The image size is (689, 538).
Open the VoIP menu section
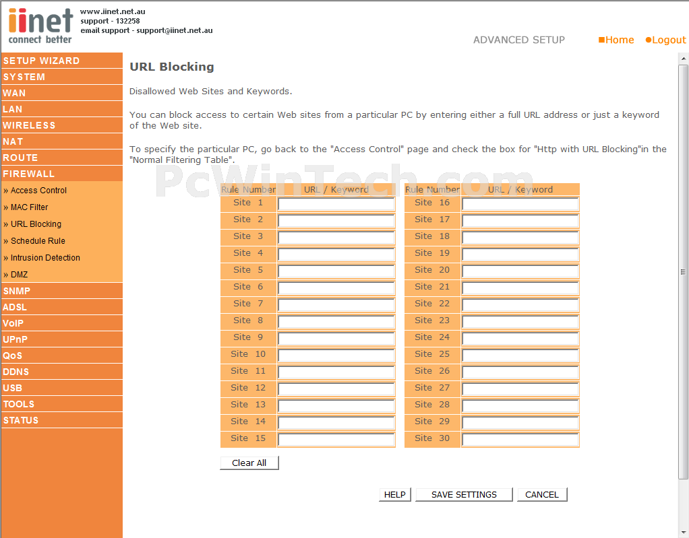point(61,323)
